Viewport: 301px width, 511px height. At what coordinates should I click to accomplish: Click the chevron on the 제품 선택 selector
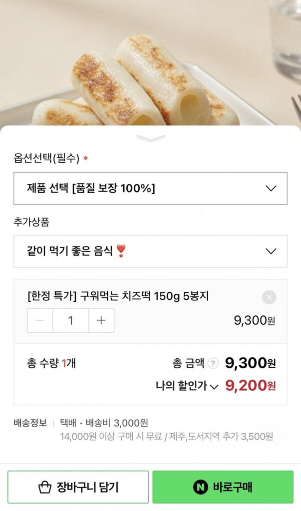pyautogui.click(x=271, y=188)
